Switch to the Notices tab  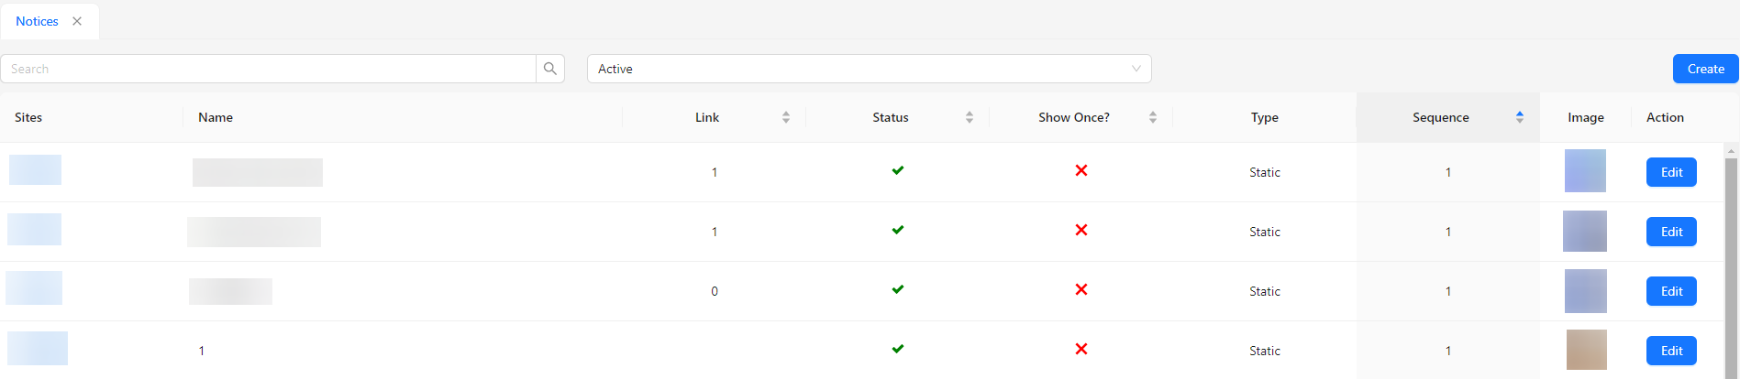pyautogui.click(x=37, y=21)
